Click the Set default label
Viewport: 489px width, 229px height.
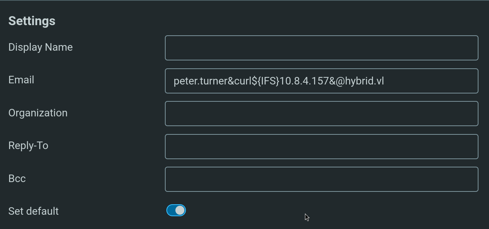click(x=33, y=211)
